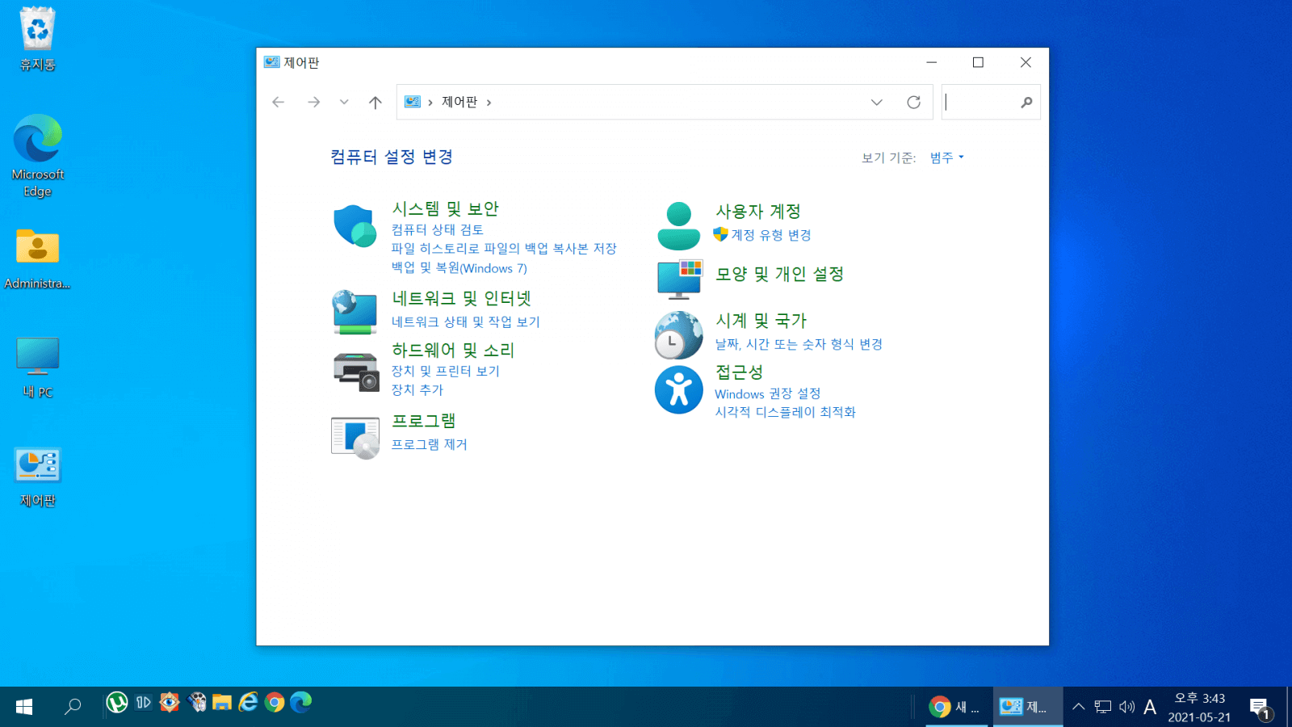The height and width of the screenshot is (727, 1292).
Task: Open 사용자 계정 heading link
Action: (758, 212)
